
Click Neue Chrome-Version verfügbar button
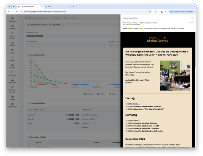[180, 11]
